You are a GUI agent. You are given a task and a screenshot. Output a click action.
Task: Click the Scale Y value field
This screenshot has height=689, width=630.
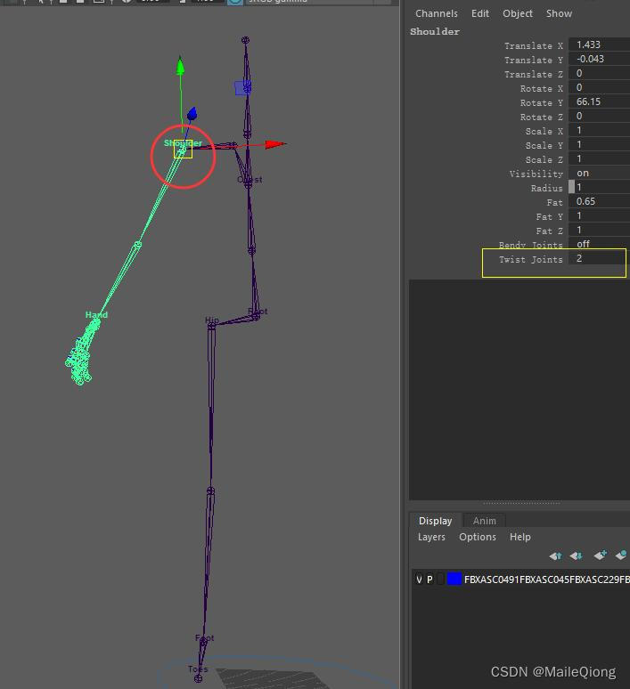tap(599, 144)
